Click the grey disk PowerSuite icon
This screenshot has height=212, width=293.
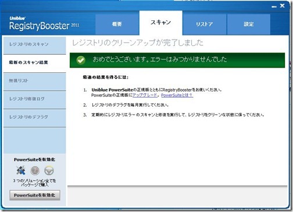pos(35,171)
